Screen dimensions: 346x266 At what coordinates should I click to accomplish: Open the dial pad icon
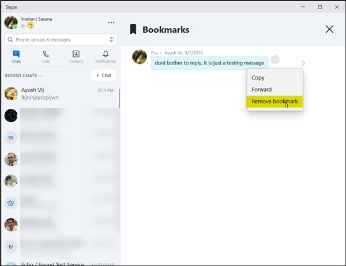(x=111, y=40)
